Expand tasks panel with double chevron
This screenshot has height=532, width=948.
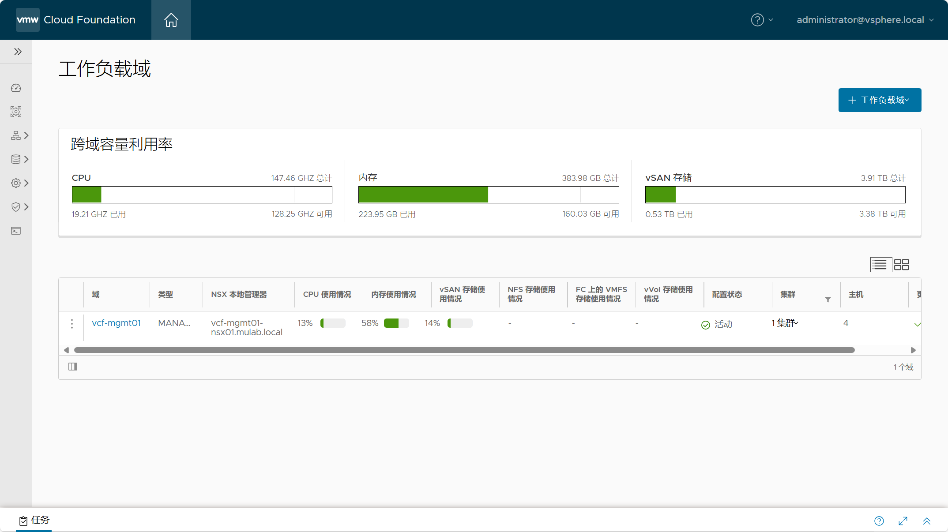pyautogui.click(x=927, y=521)
